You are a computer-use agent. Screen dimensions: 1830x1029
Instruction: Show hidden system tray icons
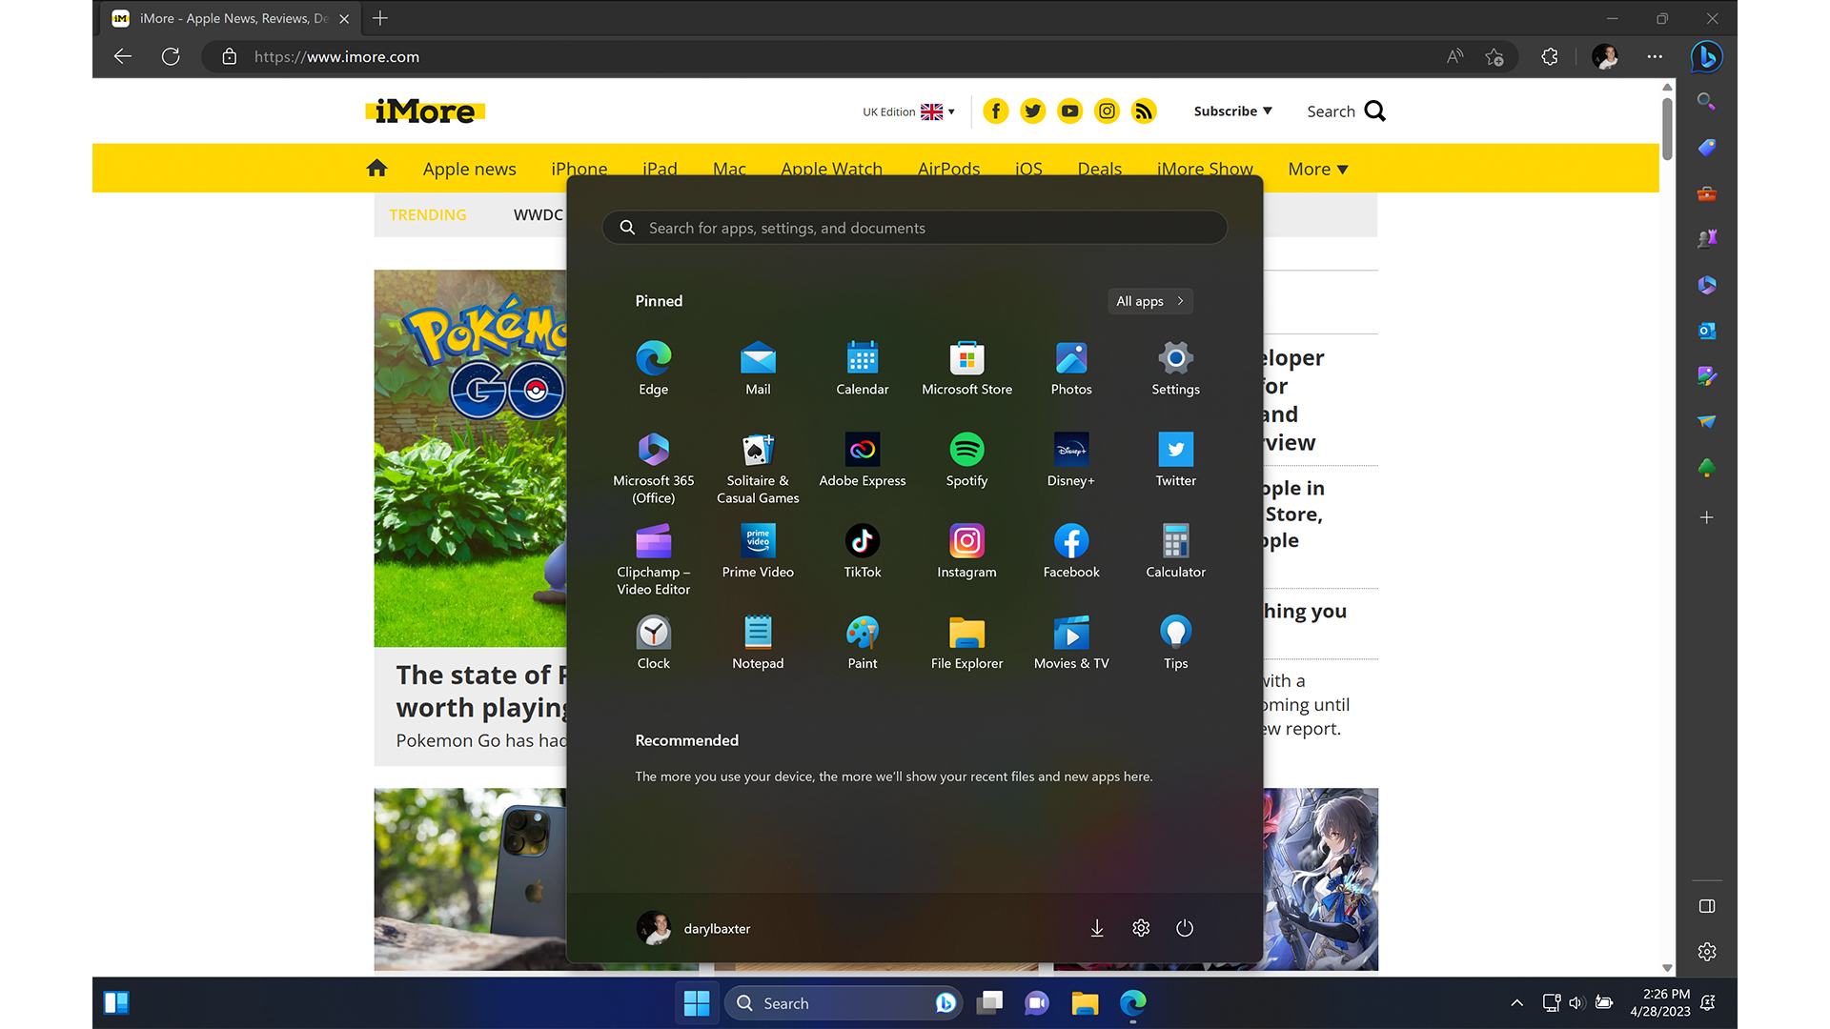pyautogui.click(x=1516, y=1003)
